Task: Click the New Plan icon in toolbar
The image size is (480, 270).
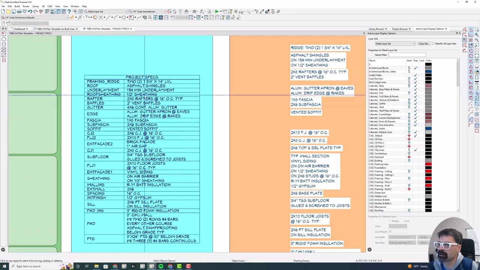Action: point(3,12)
